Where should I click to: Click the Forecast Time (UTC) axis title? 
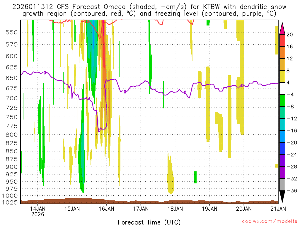(149, 222)
